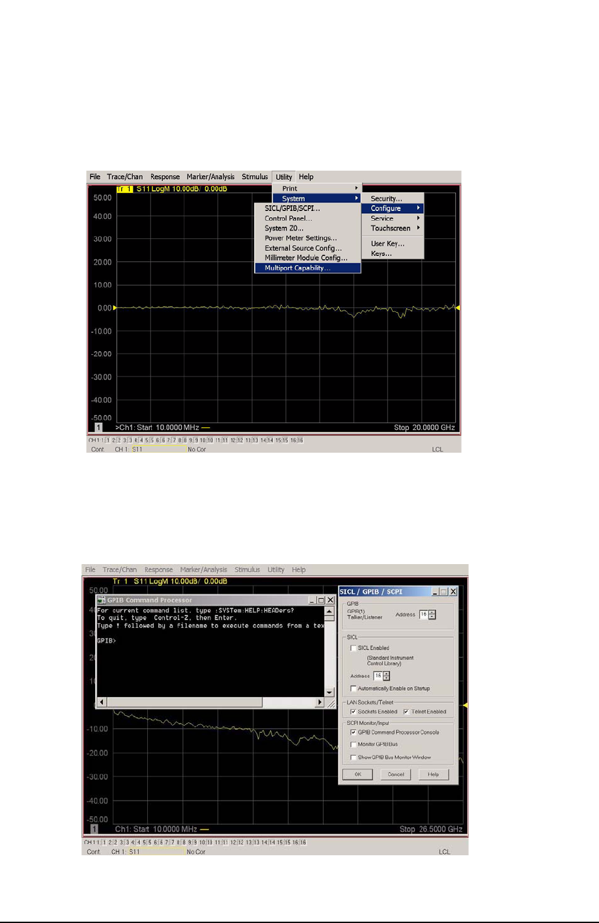Image resolution: width=599 pixels, height=923 pixels.
Task: Click right arrow of command processor horizontal scrollbar
Action: click(x=320, y=702)
